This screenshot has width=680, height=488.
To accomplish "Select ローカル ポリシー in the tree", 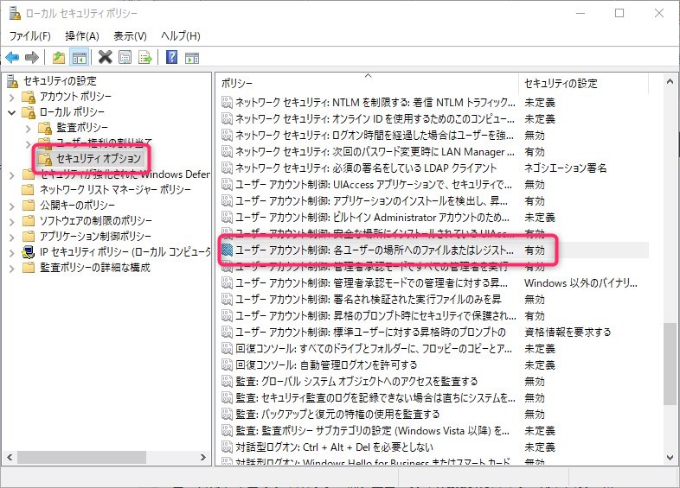I will (72, 111).
